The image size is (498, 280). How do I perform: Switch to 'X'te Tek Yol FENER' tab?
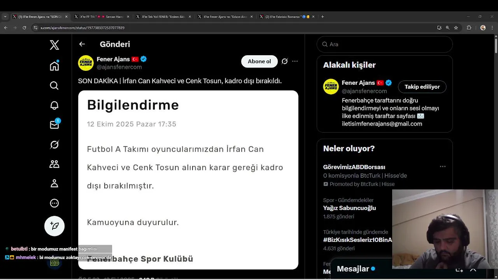163,17
